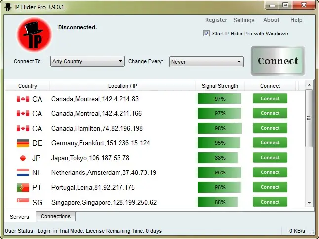Click Canada flag in Montreal 142.4.214.83 row
This screenshot has width=319, height=239.
(23, 99)
